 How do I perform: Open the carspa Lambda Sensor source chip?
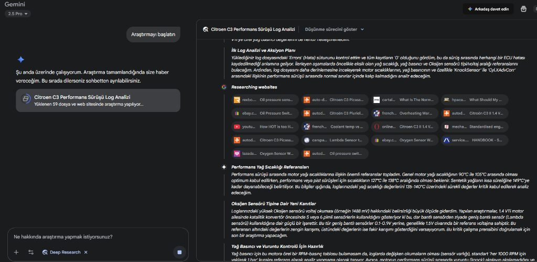(x=334, y=140)
